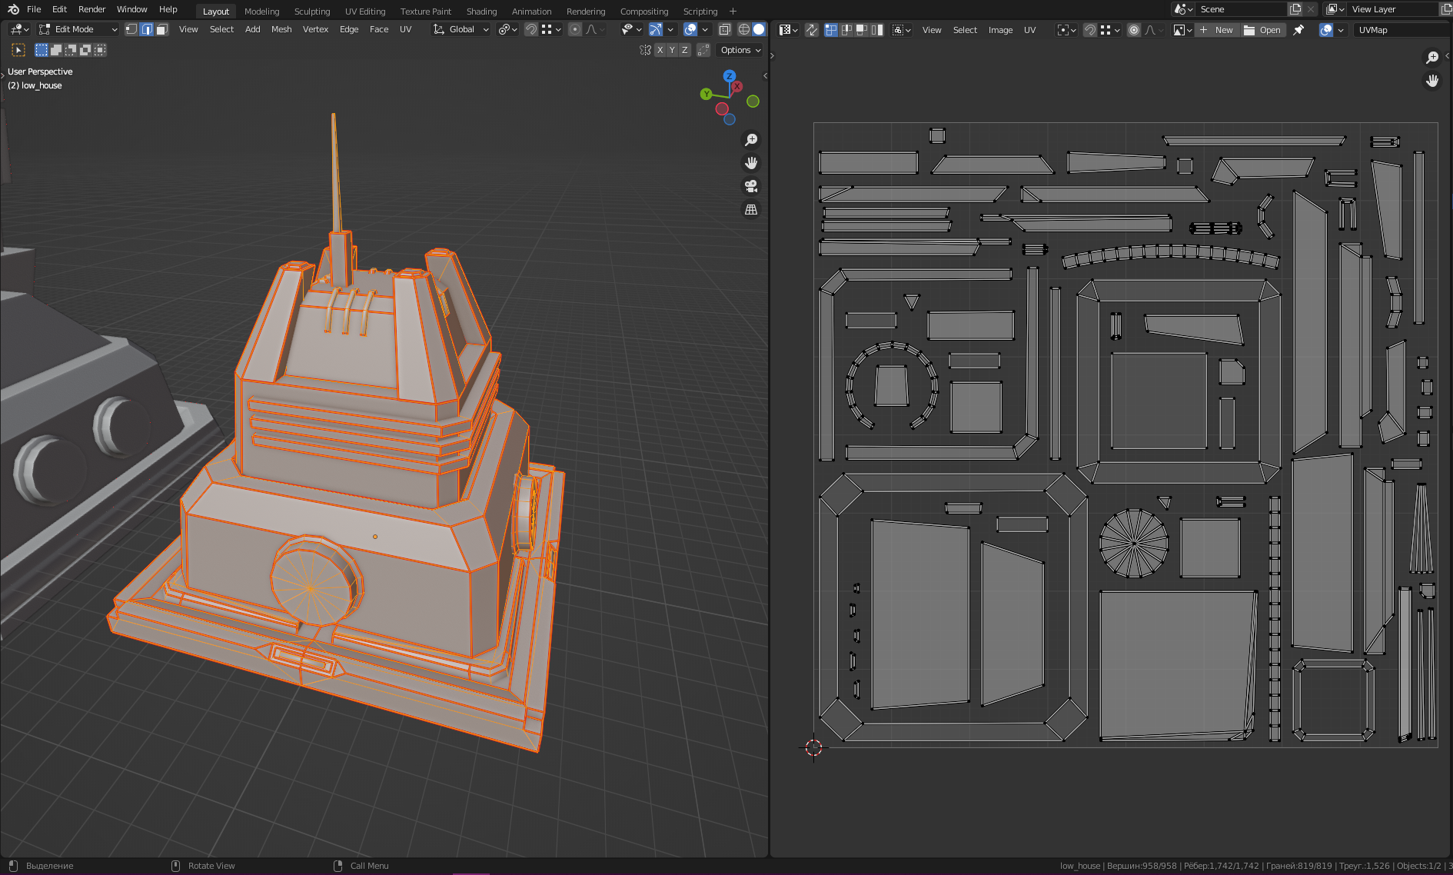Image resolution: width=1453 pixels, height=875 pixels.
Task: Click the Open image button
Action: point(1262,30)
